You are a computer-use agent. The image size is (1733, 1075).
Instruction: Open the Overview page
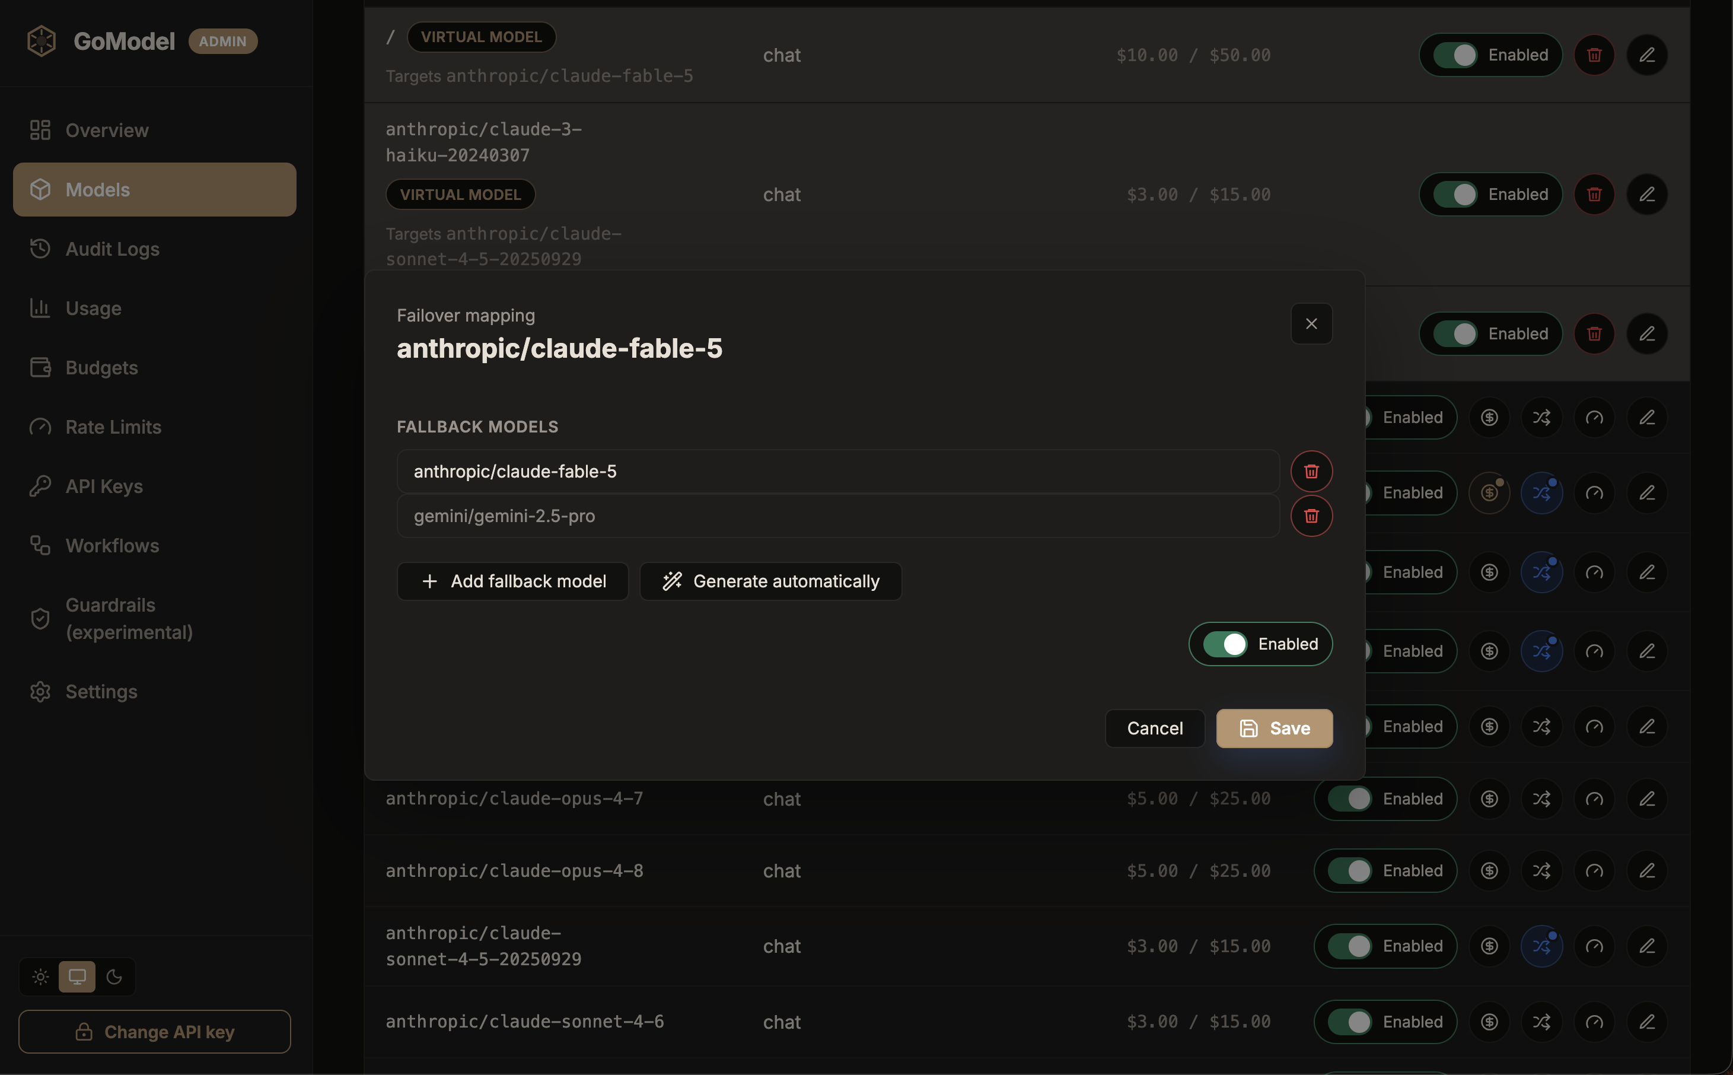point(154,130)
